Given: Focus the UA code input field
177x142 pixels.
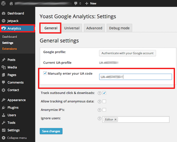Looking at the screenshot, I should pyautogui.click(x=135, y=77).
